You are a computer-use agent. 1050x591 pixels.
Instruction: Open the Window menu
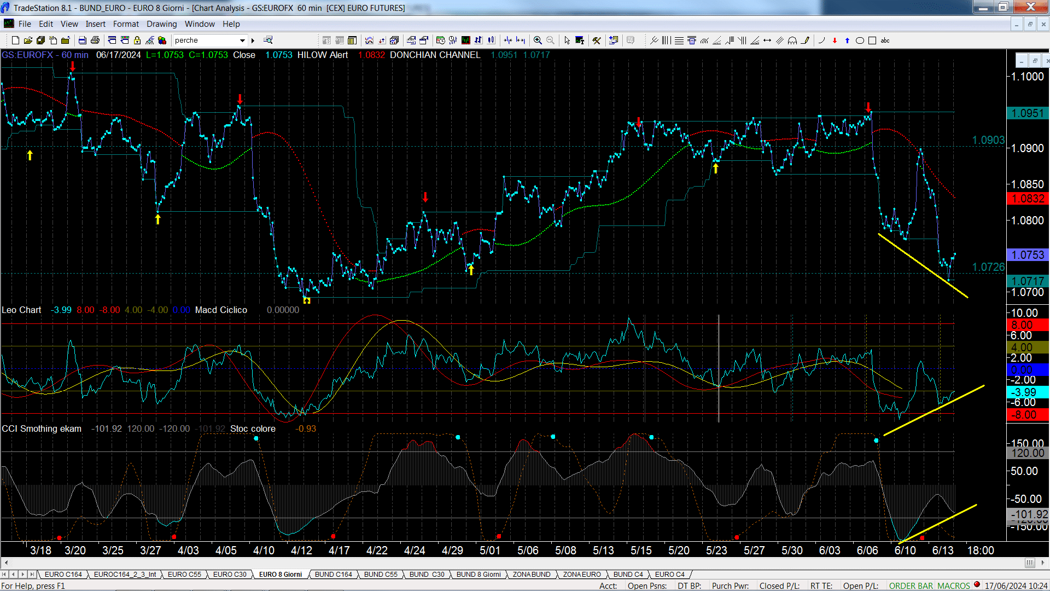click(200, 24)
